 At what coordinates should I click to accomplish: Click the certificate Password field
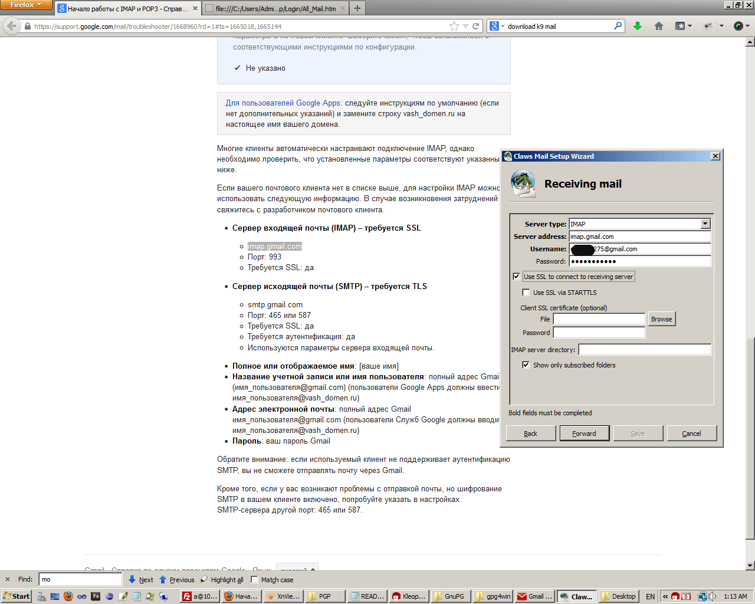599,333
